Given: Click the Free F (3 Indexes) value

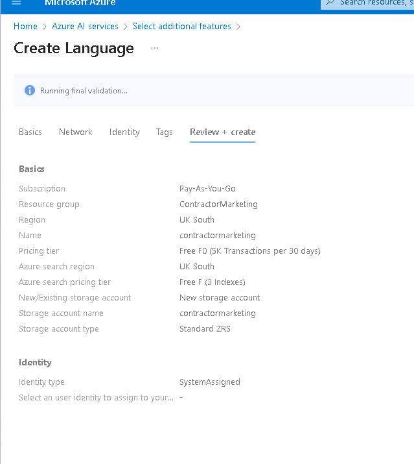Looking at the screenshot, I should pyautogui.click(x=212, y=282).
